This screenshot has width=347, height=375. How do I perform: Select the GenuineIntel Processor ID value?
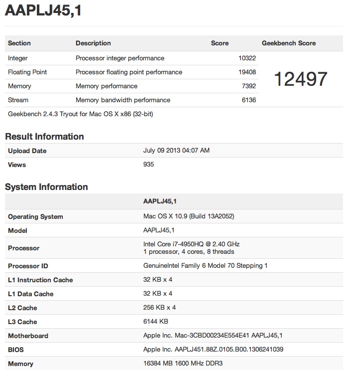(205, 266)
